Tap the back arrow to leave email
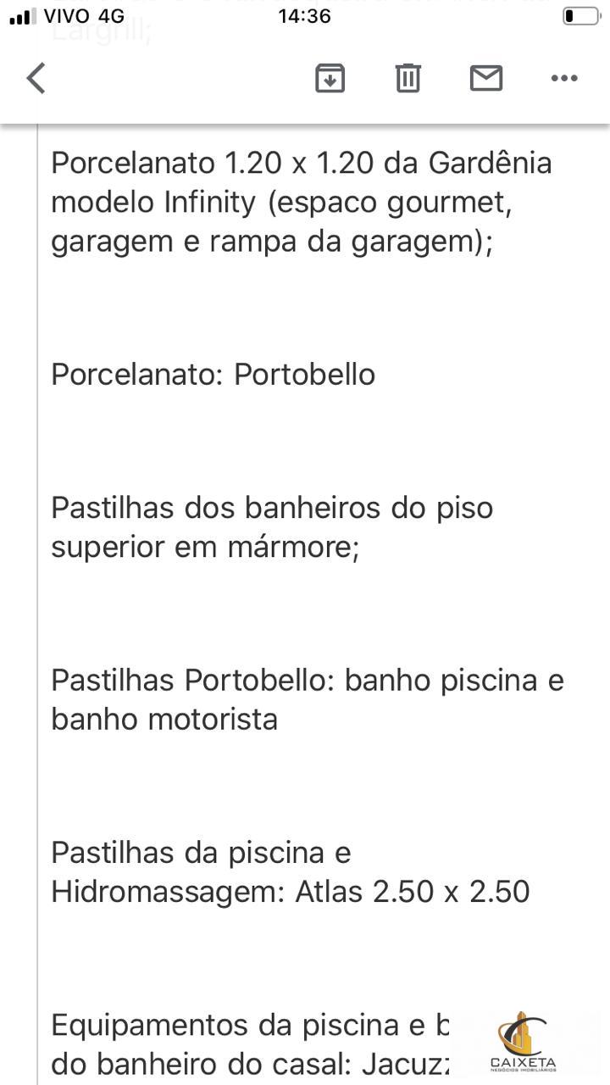 (36, 78)
